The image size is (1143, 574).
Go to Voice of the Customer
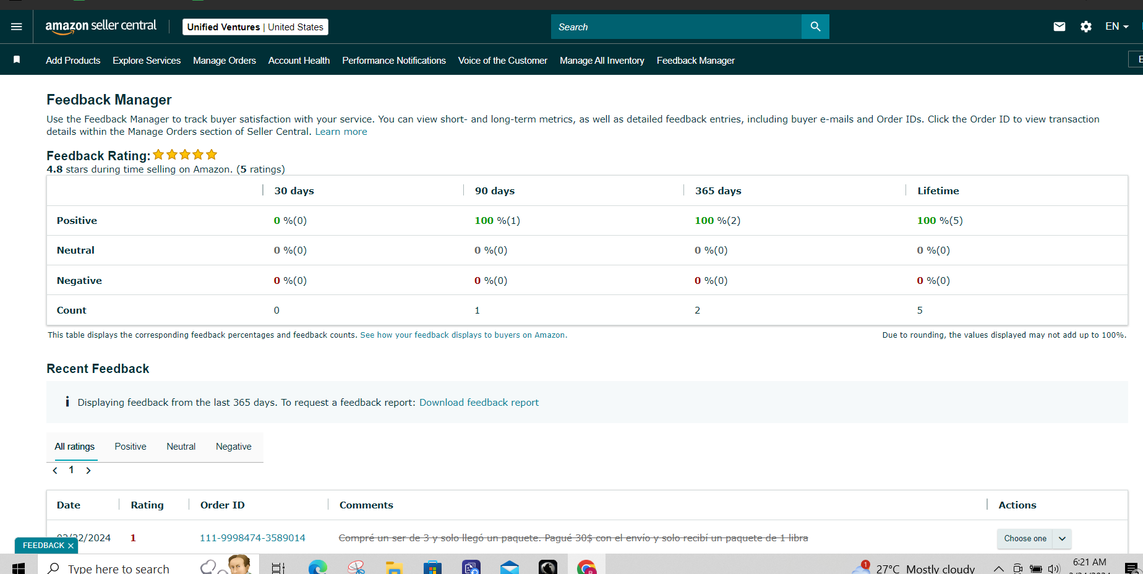point(503,61)
